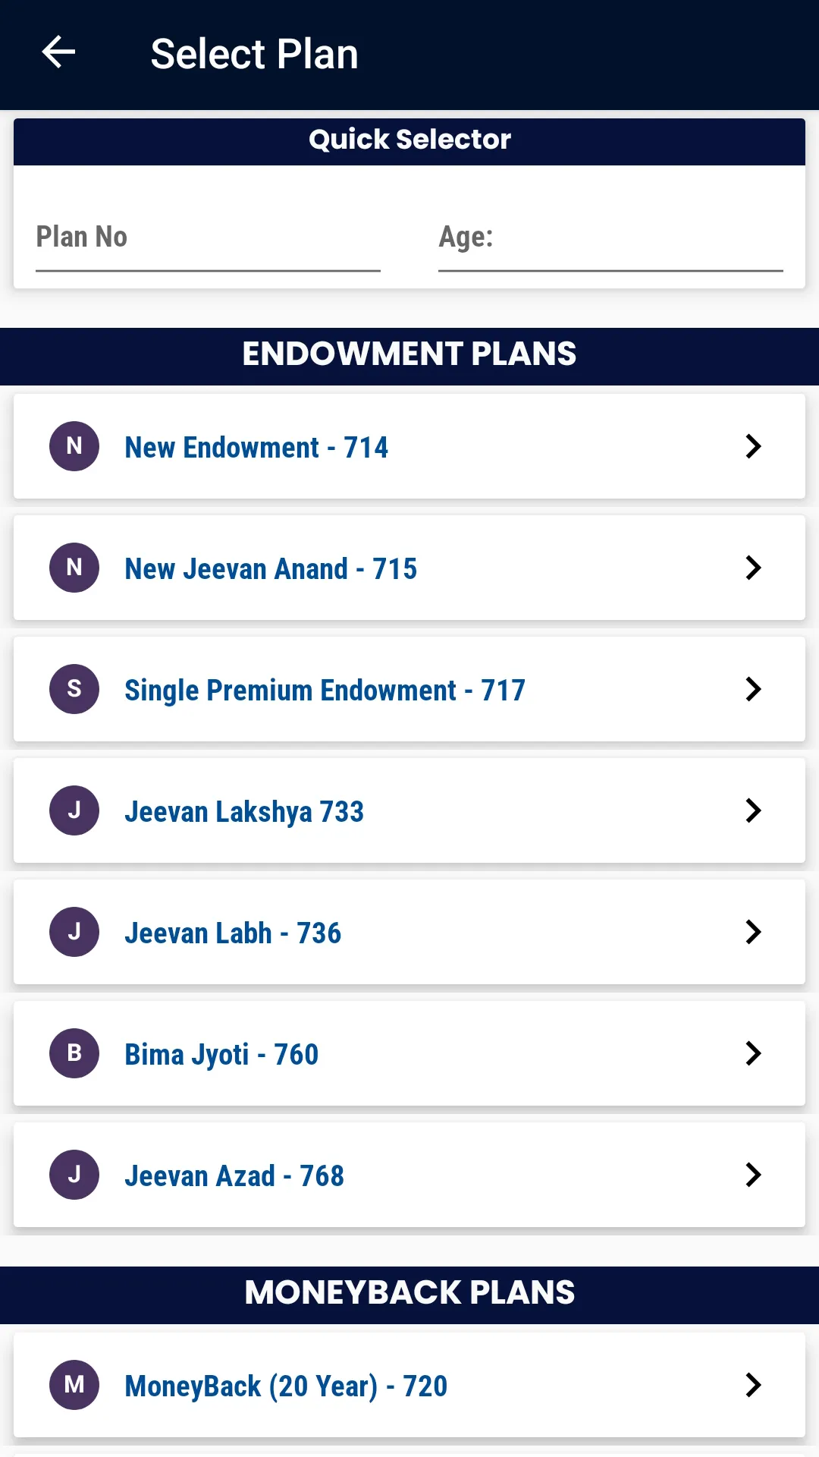
Task: Tap the S avatar for Single Premium Endowment
Action: [74, 689]
